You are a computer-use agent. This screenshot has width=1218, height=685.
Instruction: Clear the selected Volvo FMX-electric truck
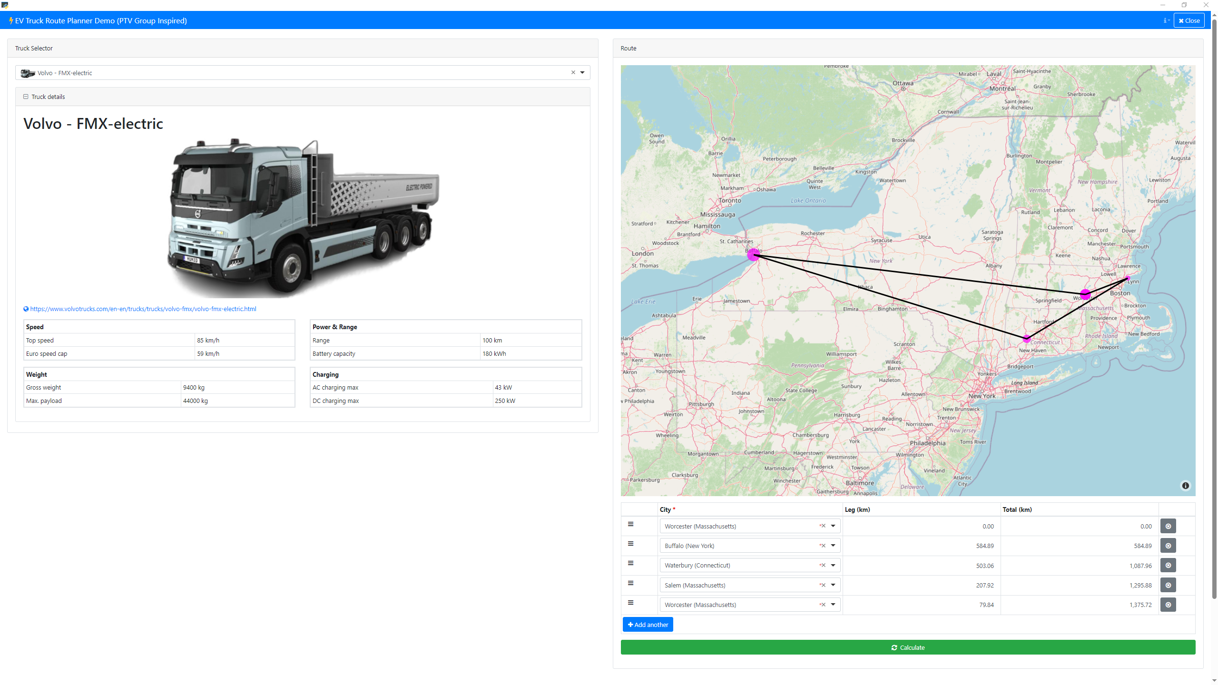coord(573,72)
